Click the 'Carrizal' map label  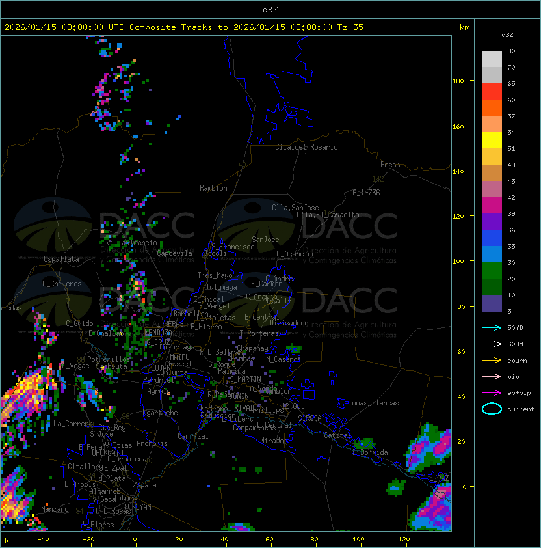(x=192, y=436)
